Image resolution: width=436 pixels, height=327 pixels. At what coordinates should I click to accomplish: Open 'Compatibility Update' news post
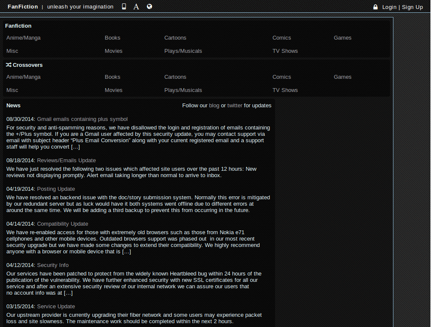coord(63,224)
